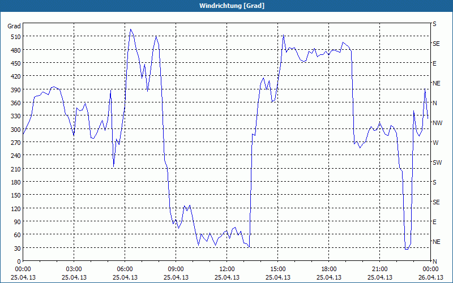Click the 60 y-axis tick label

pyautogui.click(x=18, y=235)
